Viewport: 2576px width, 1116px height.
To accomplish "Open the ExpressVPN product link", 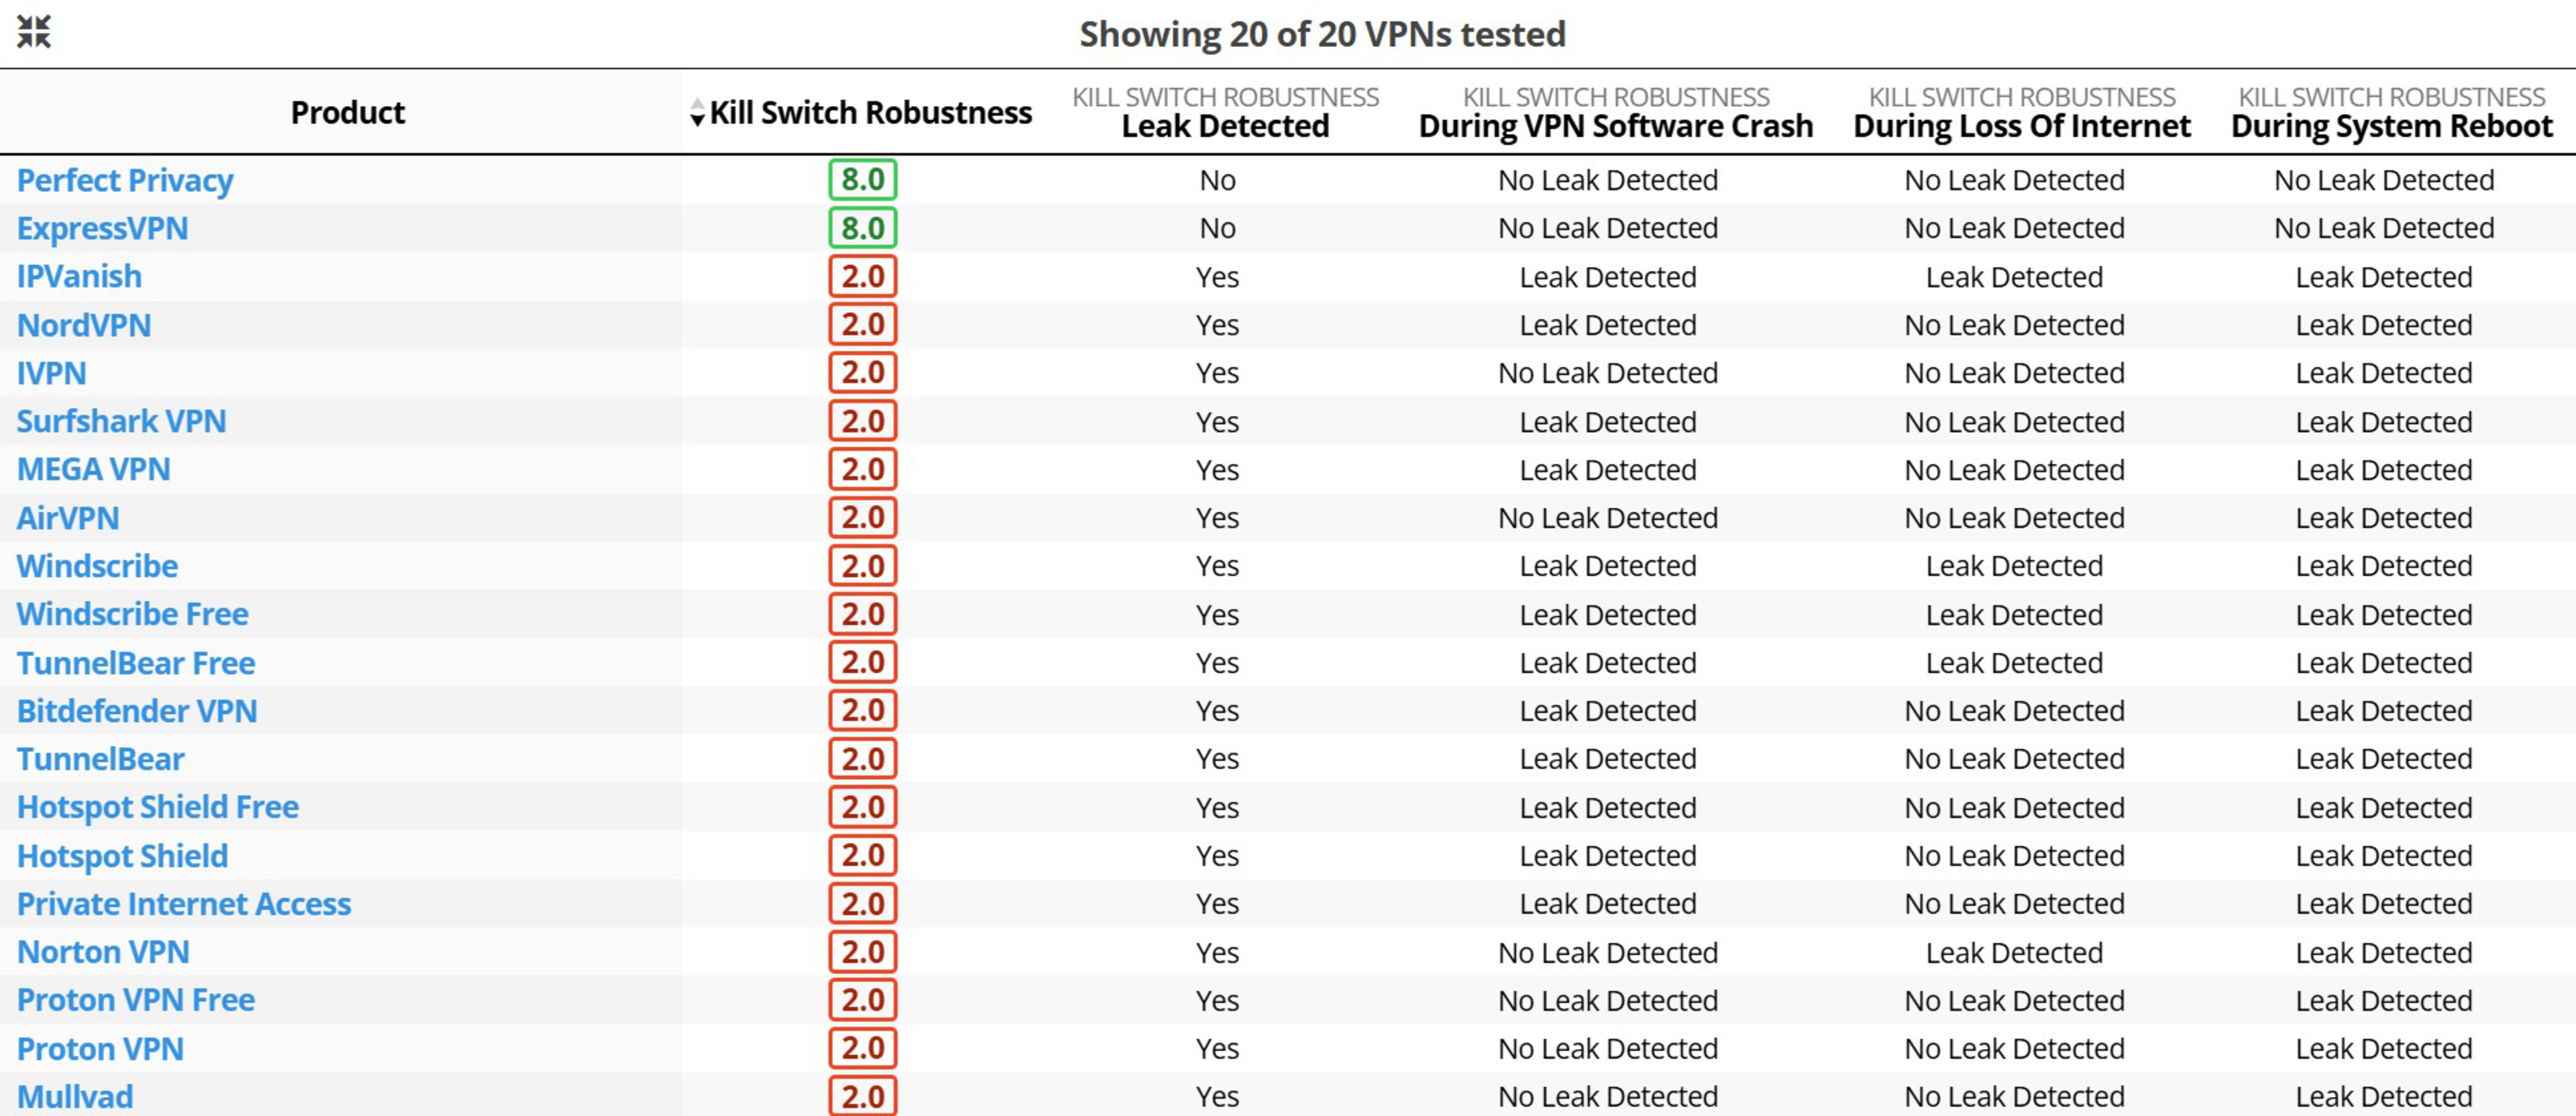I will pos(102,228).
